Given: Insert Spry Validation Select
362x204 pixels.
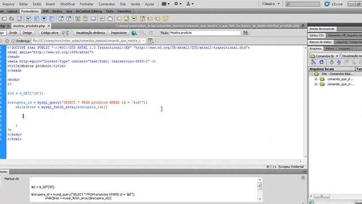Looking at the screenshot, I should click(143, 19).
